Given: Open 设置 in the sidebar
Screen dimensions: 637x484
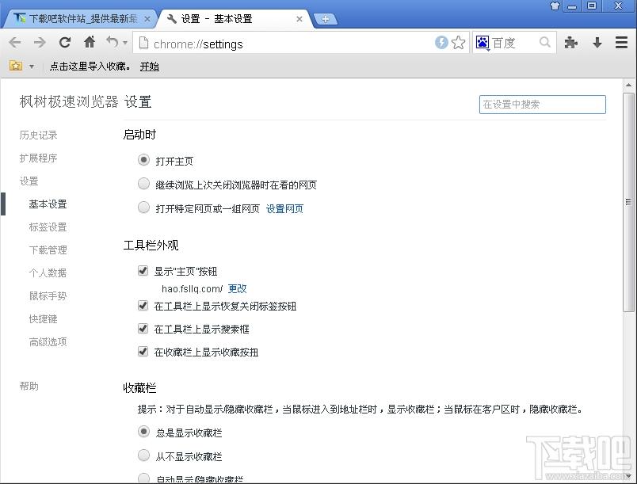Looking at the screenshot, I should [x=29, y=181].
